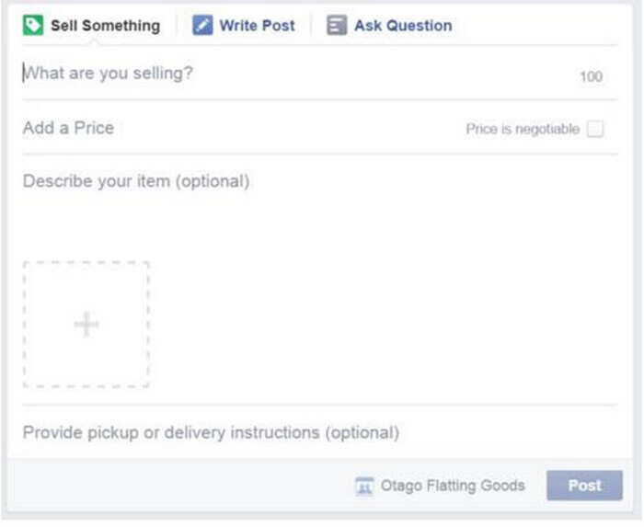Select the Ask Question tab
Image resolution: width=644 pixels, height=527 pixels.
pyautogui.click(x=389, y=26)
